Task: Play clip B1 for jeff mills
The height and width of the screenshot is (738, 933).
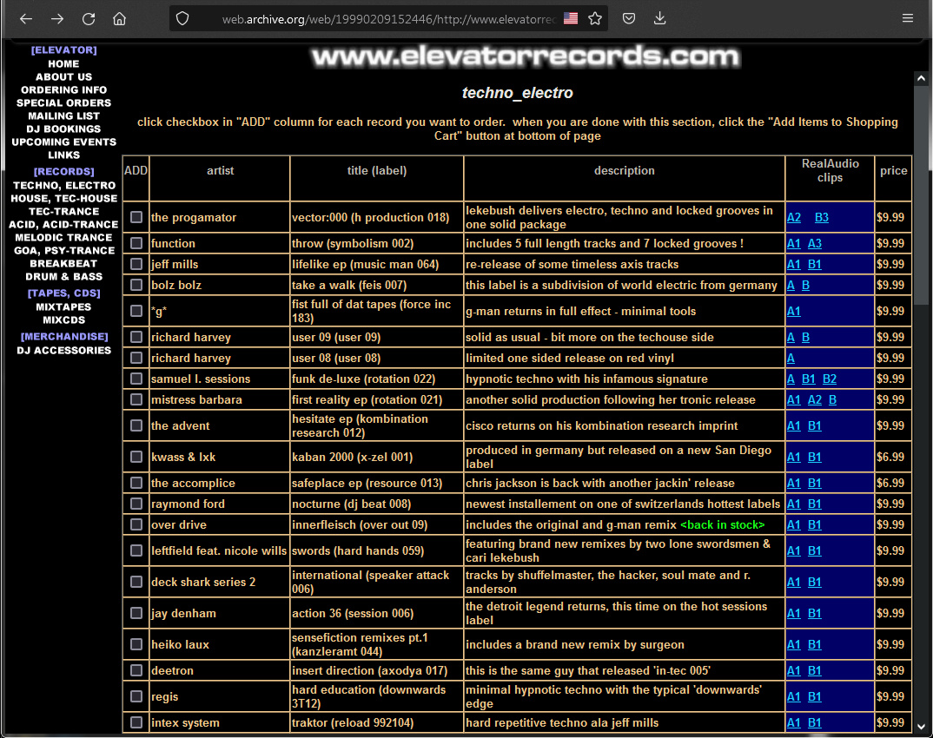Action: [x=815, y=264]
